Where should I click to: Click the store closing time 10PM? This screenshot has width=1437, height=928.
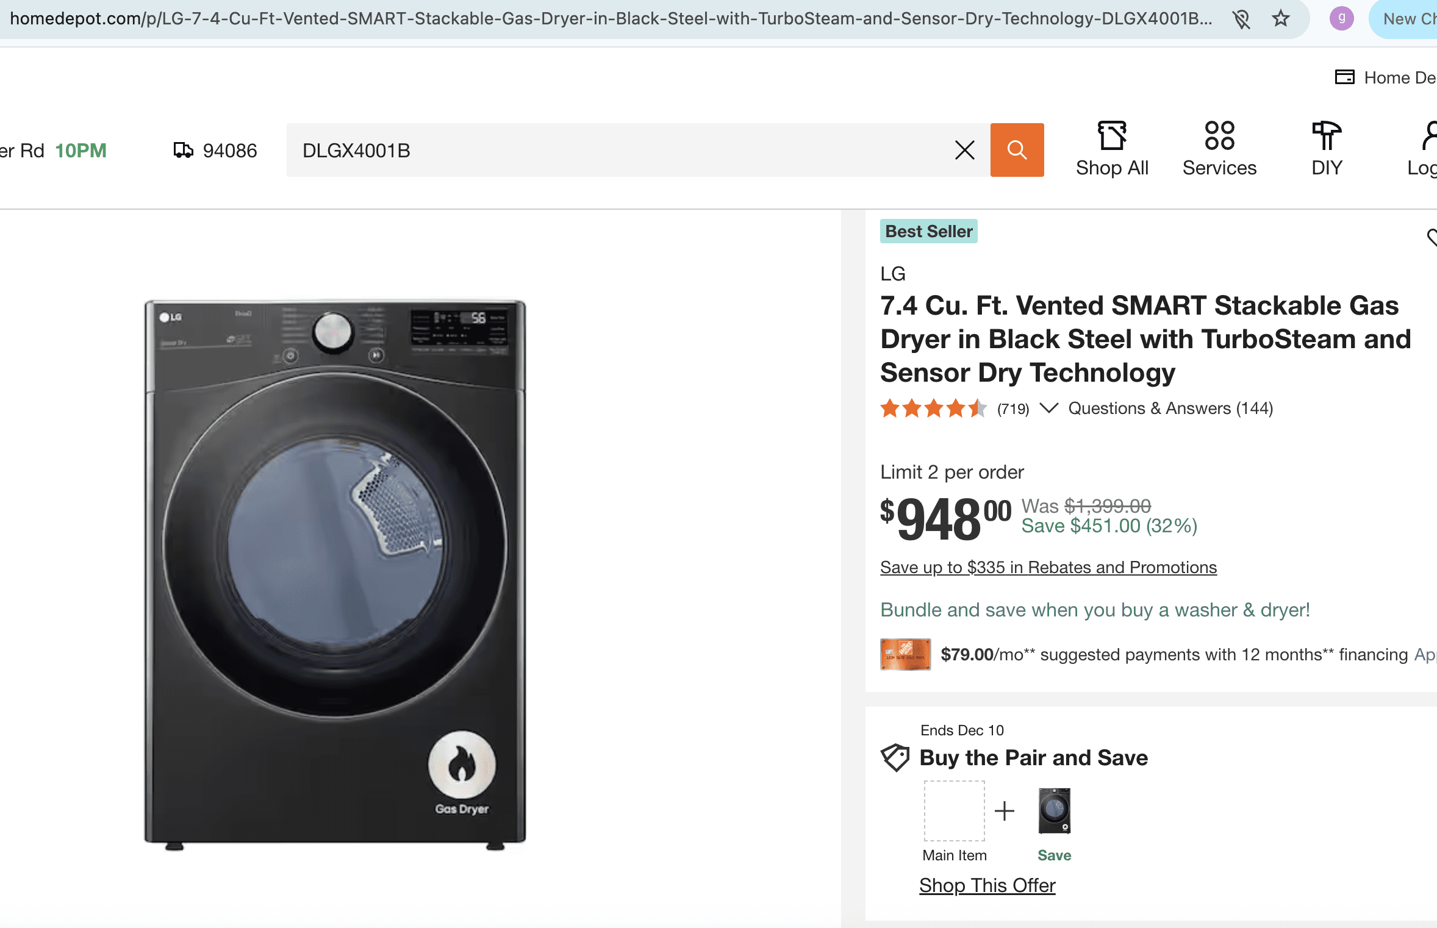(x=79, y=149)
